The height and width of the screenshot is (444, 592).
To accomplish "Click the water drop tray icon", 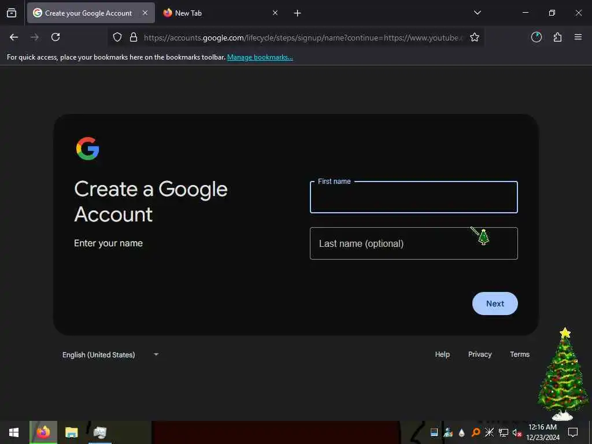I will [461, 432].
